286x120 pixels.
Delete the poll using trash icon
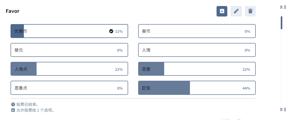pyautogui.click(x=250, y=11)
